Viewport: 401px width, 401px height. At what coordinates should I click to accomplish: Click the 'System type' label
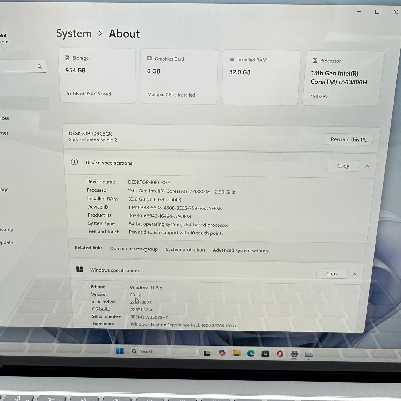[101, 223]
